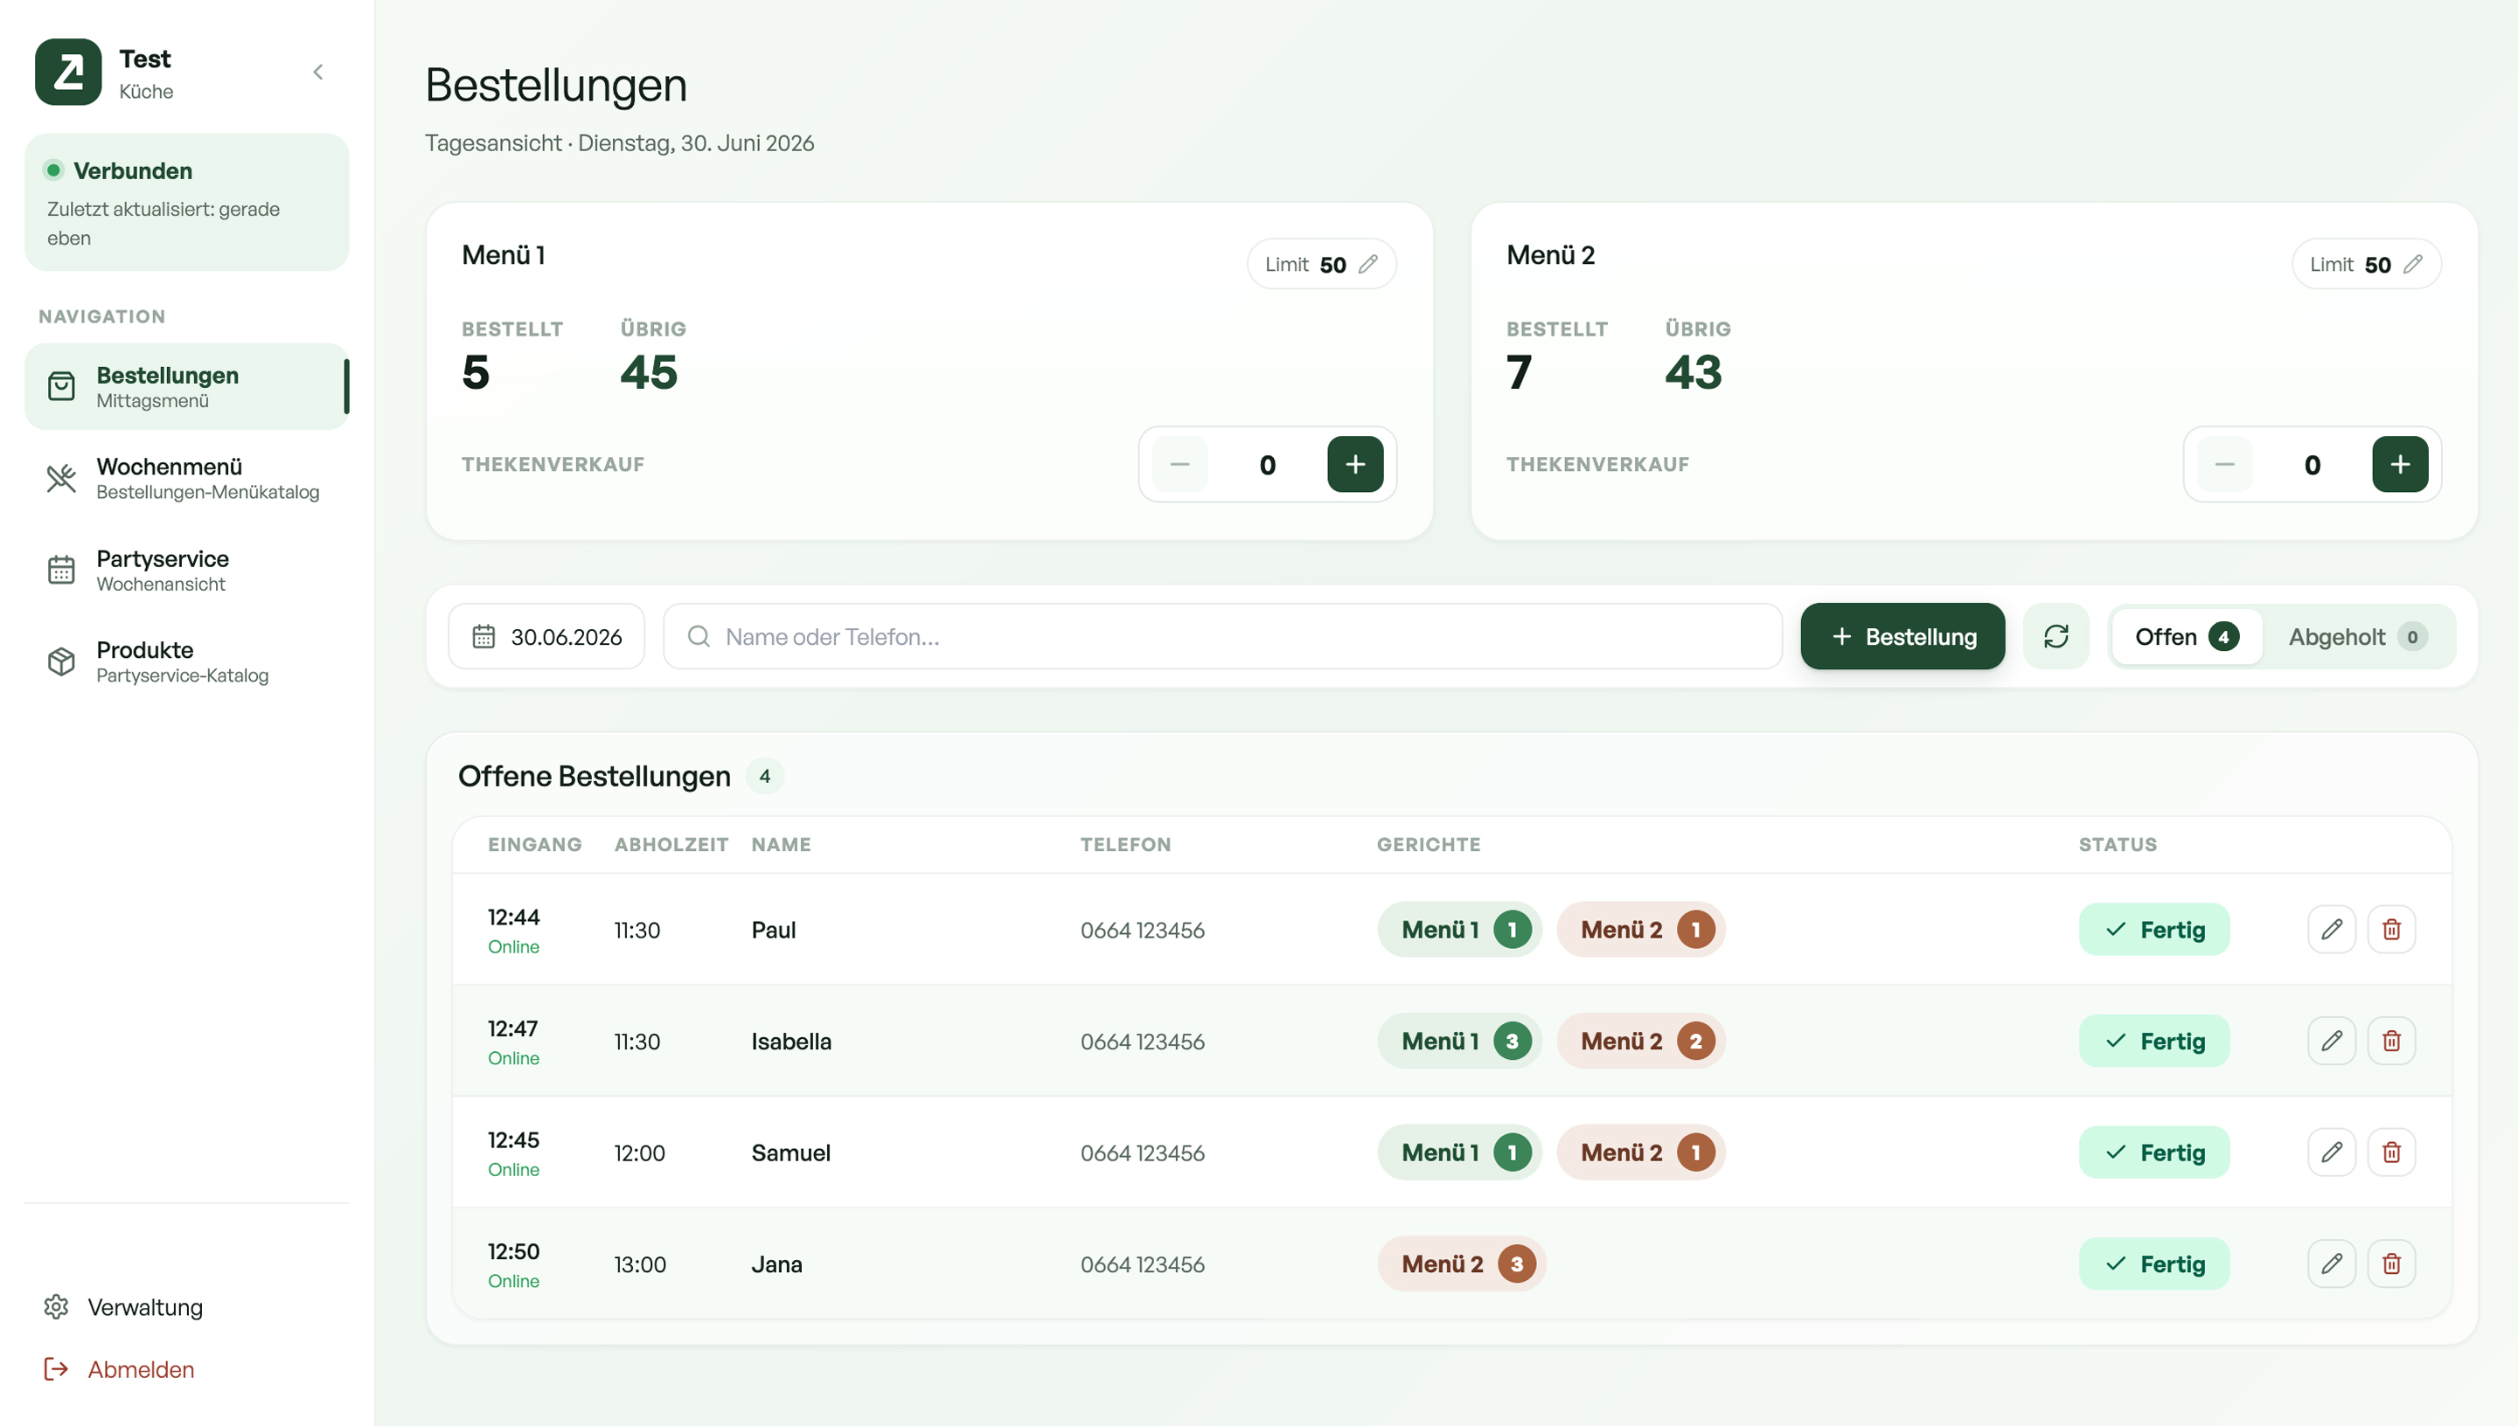Click the Verwaltung gear icon
This screenshot has width=2518, height=1426.
(x=56, y=1306)
